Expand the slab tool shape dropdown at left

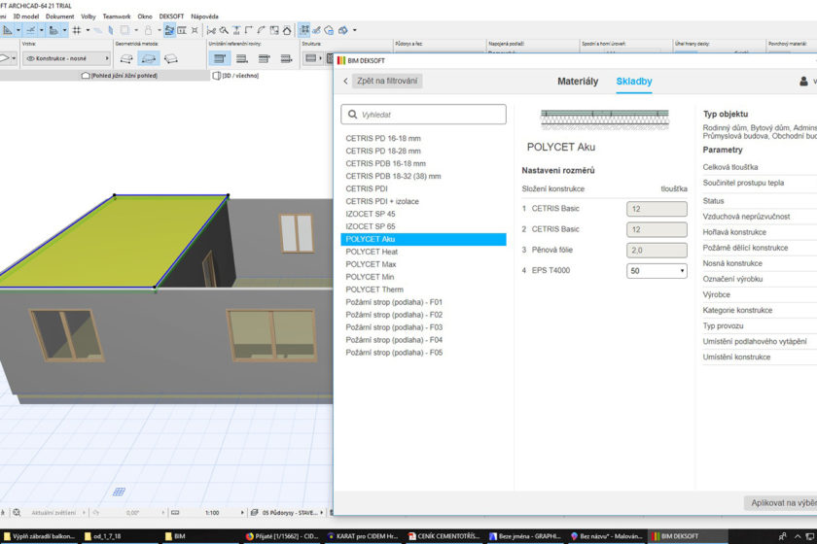(x=14, y=58)
